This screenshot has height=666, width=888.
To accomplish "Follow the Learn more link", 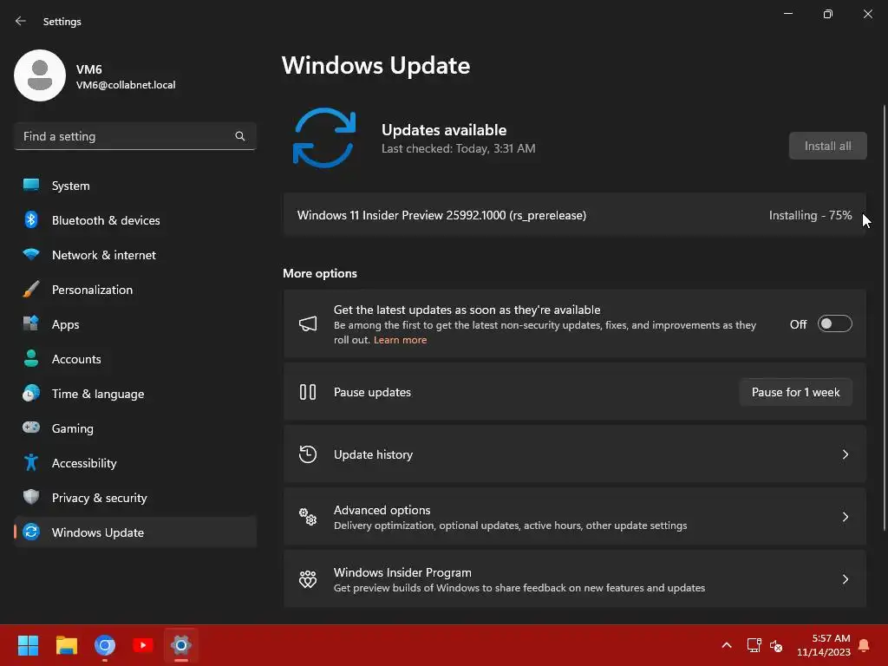I will click(x=400, y=340).
